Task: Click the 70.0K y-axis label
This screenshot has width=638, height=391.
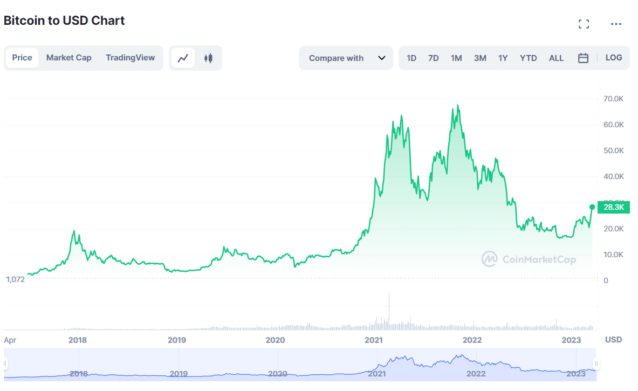Action: 613,99
